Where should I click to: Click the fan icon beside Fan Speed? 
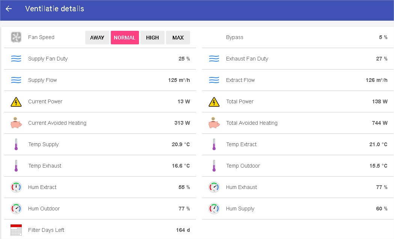point(16,38)
